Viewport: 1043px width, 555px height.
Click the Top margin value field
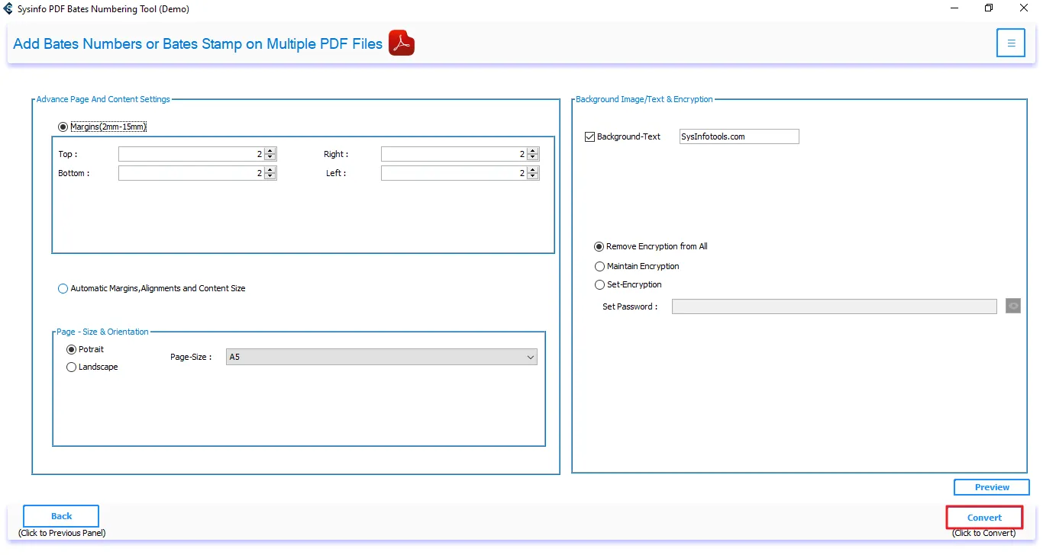[x=191, y=154]
